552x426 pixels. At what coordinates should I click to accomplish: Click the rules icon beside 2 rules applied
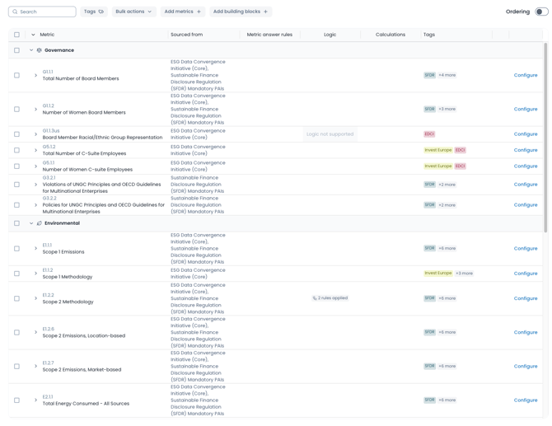point(315,298)
